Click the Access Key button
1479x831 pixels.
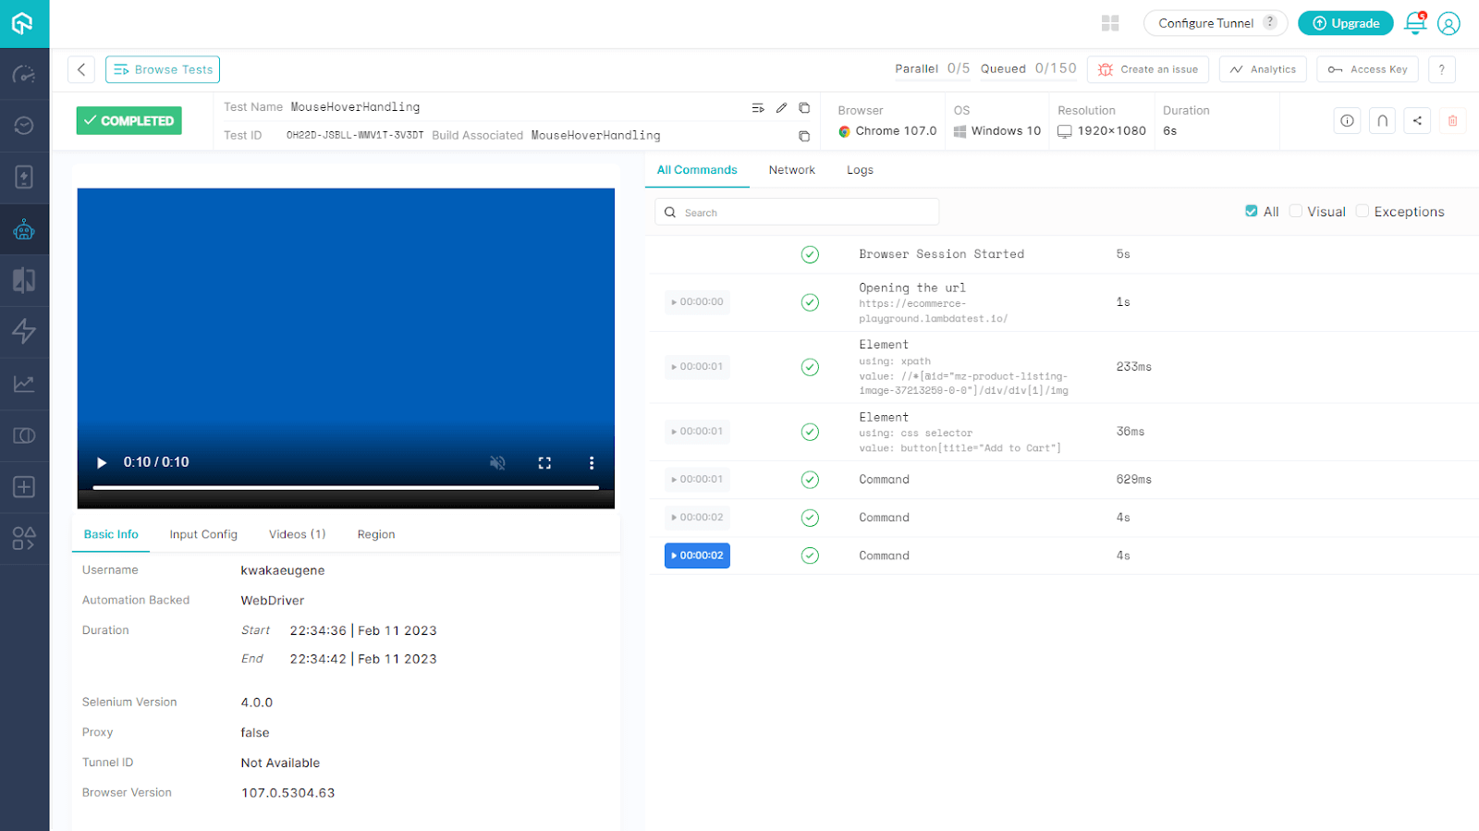(x=1367, y=69)
